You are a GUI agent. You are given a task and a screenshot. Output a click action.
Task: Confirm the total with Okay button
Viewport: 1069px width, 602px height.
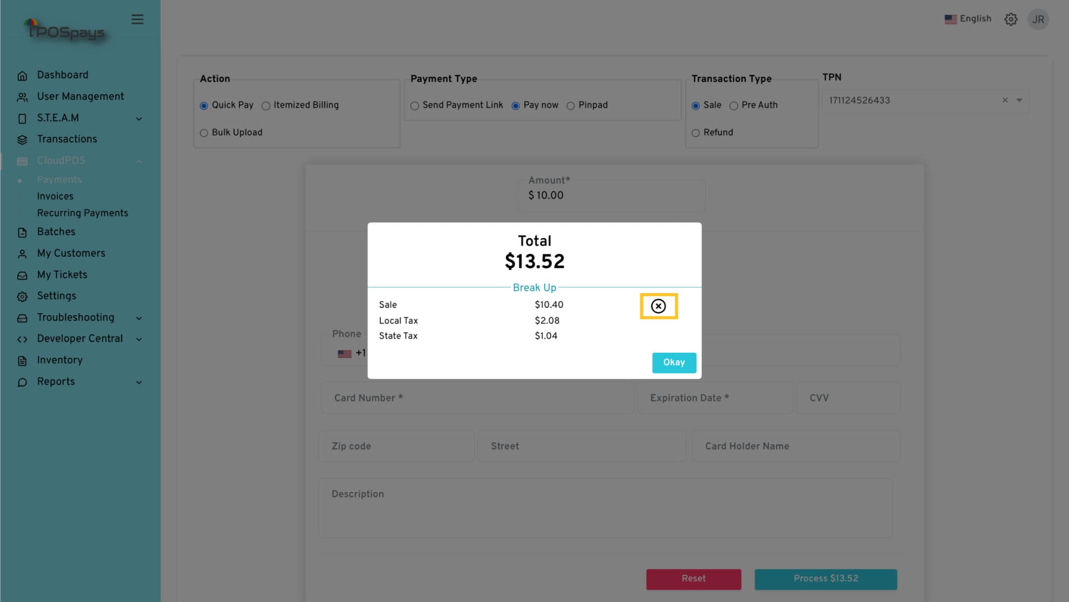[x=674, y=363]
